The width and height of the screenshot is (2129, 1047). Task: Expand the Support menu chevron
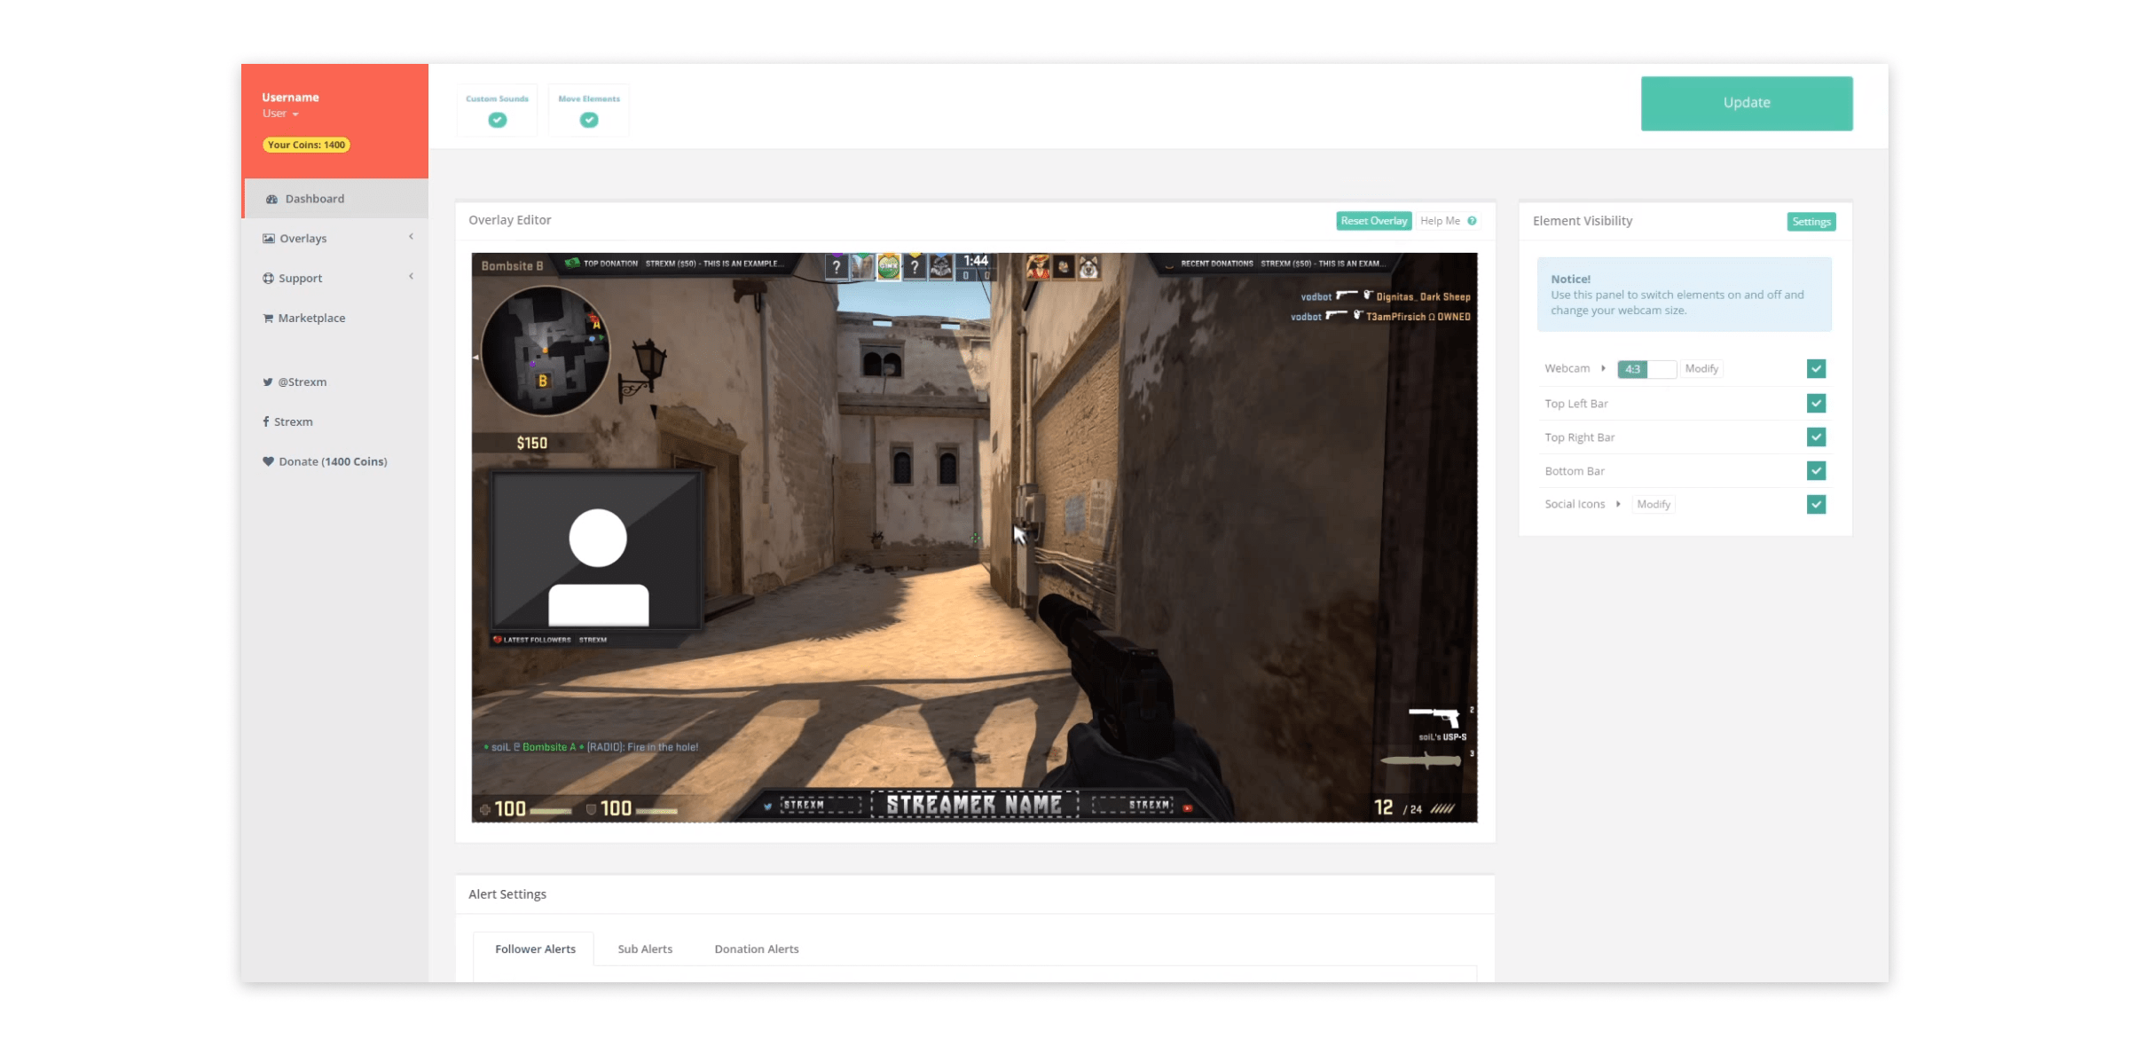click(412, 277)
